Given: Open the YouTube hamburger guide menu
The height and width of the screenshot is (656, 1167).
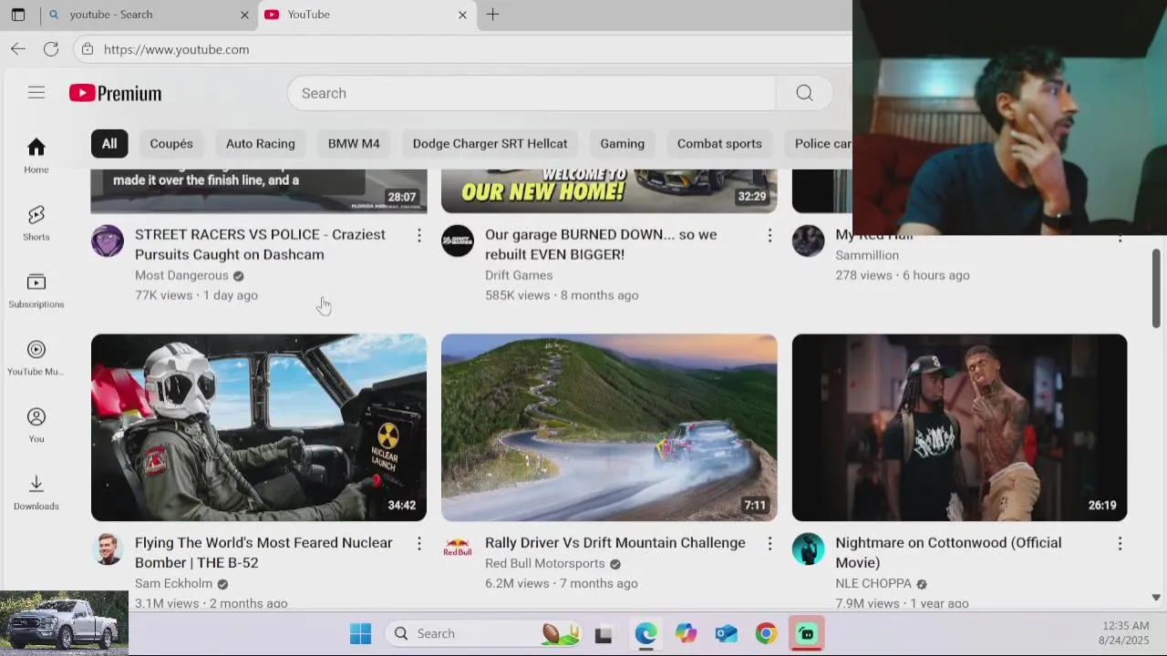Looking at the screenshot, I should (x=36, y=92).
